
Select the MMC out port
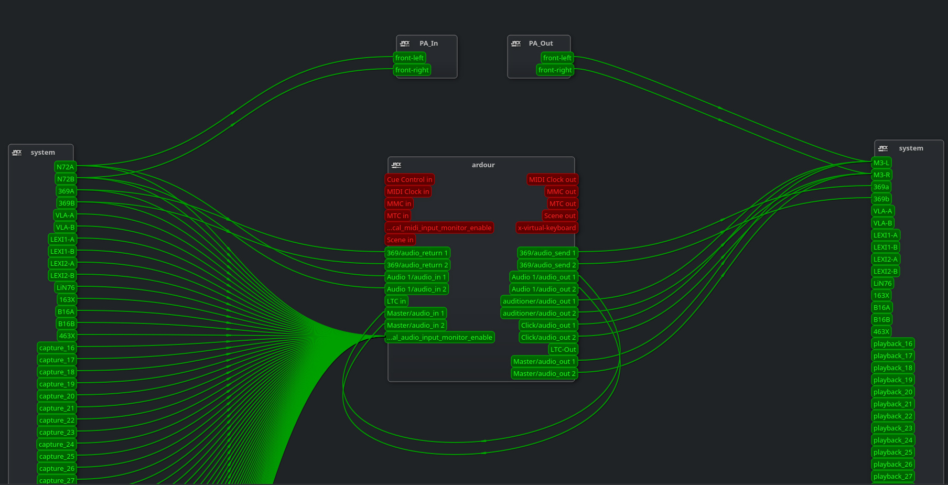[561, 192]
